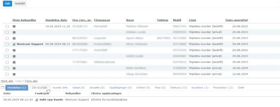Click the (+21) count beside Merk alle
Screen dimensions: 280x107
[x=18, y=81]
